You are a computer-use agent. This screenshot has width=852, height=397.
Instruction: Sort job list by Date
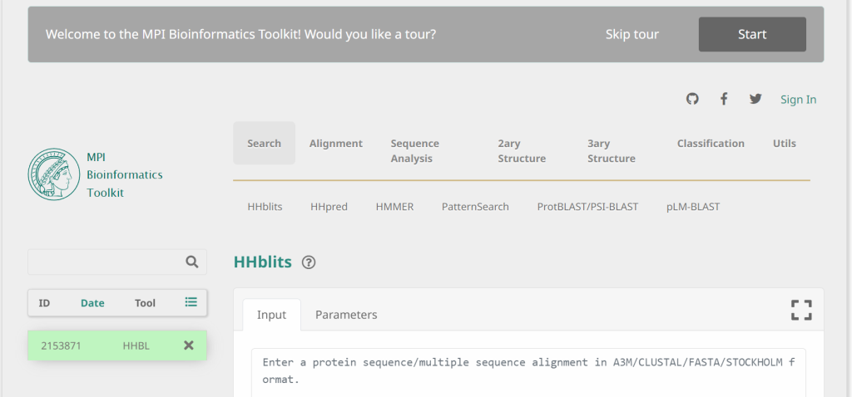pyautogui.click(x=92, y=303)
